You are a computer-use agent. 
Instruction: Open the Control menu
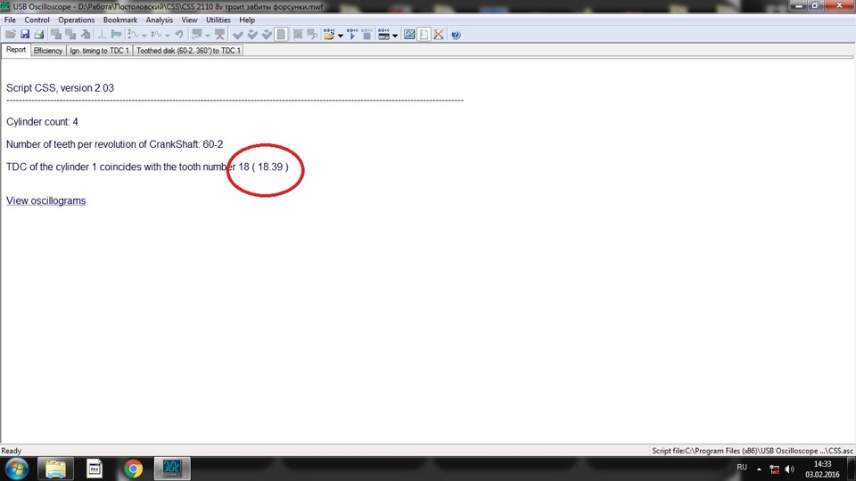coord(37,20)
